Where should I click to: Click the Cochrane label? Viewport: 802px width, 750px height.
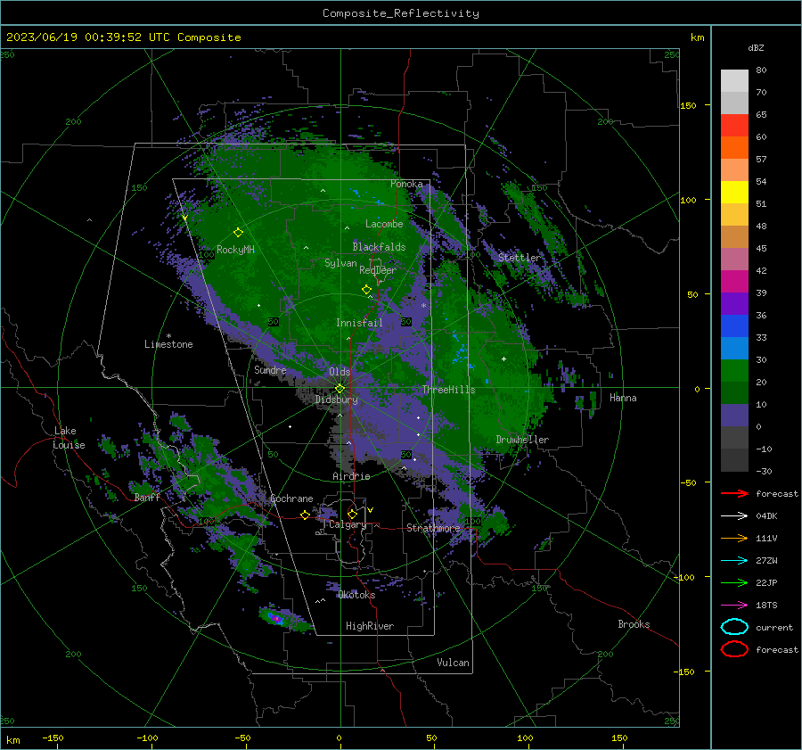coord(291,499)
